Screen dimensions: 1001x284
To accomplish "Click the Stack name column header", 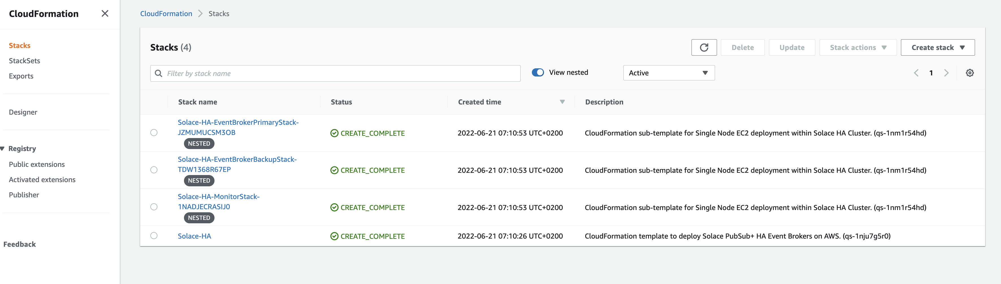I will point(197,102).
